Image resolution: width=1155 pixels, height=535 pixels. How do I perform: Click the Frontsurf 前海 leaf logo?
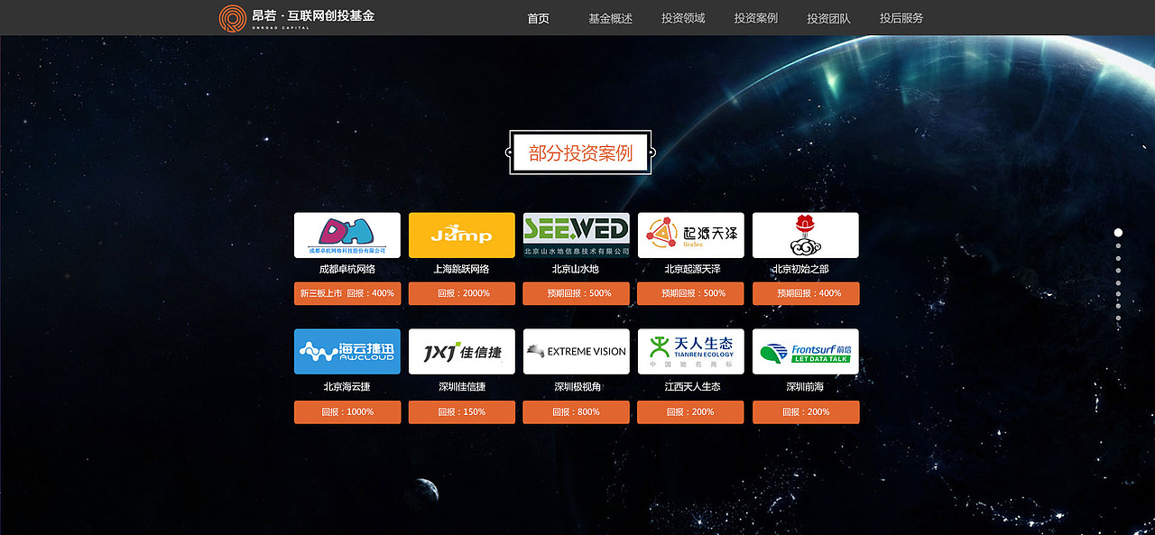tap(805, 351)
